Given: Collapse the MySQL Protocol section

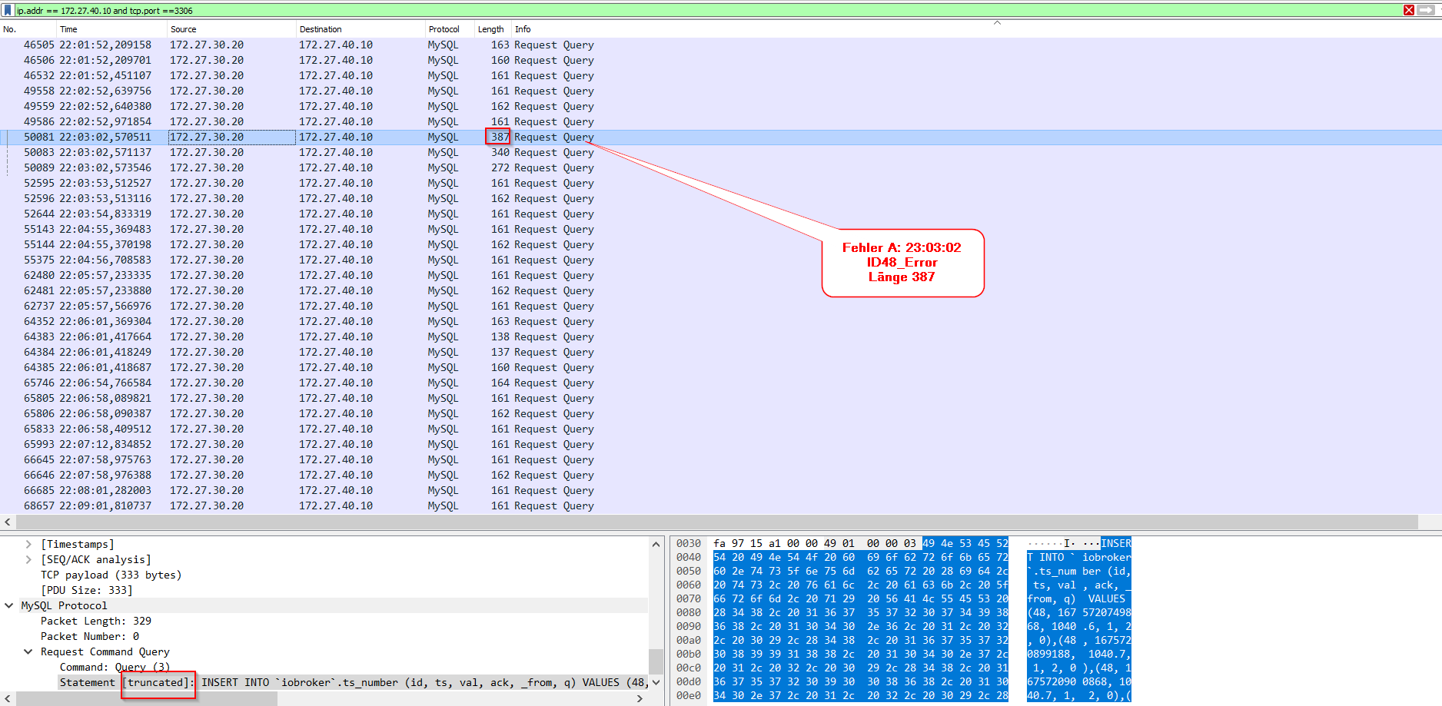Looking at the screenshot, I should click(9, 605).
